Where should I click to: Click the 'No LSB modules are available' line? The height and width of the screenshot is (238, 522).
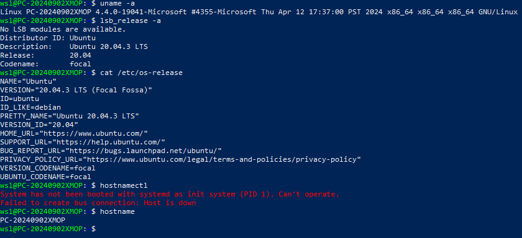(63, 29)
